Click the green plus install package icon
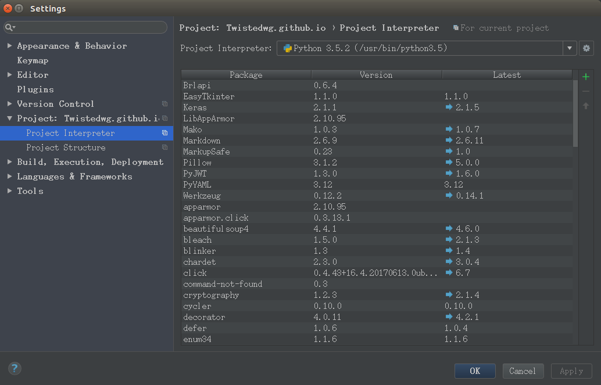Screen dimensions: 601x385 (586, 77)
